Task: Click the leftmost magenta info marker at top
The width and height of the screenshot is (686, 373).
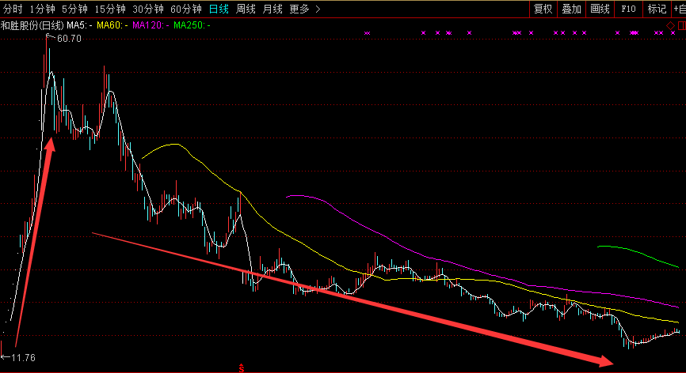Action: pyautogui.click(x=367, y=32)
